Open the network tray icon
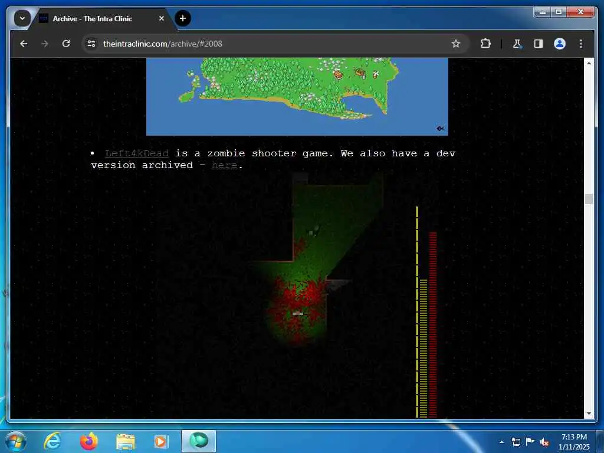This screenshot has height=453, width=604. click(x=516, y=442)
